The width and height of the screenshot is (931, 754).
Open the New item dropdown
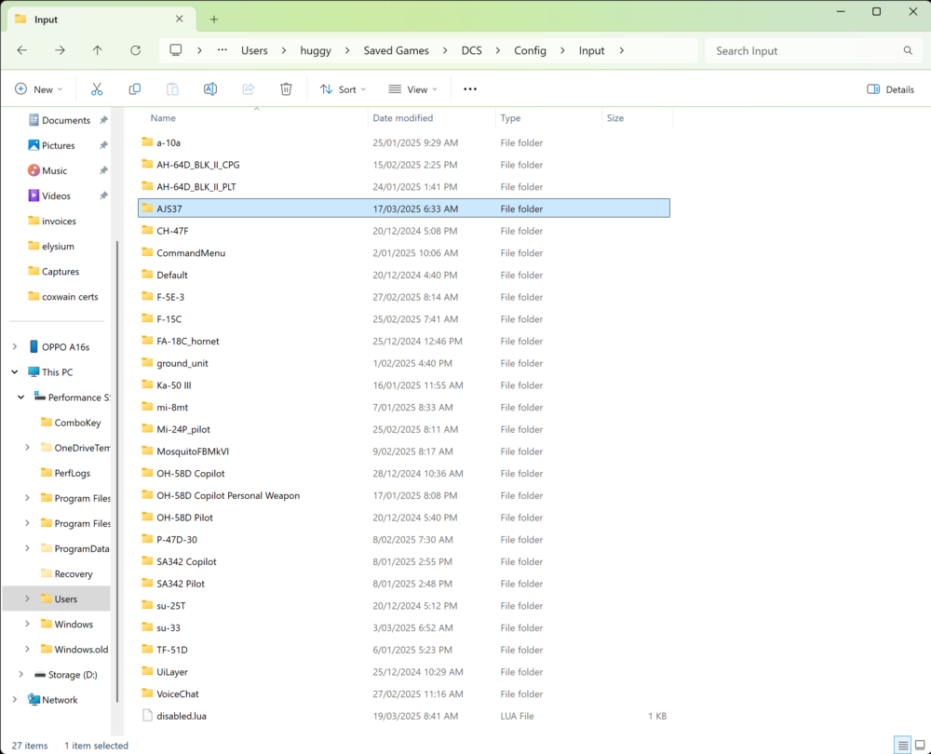pos(39,89)
